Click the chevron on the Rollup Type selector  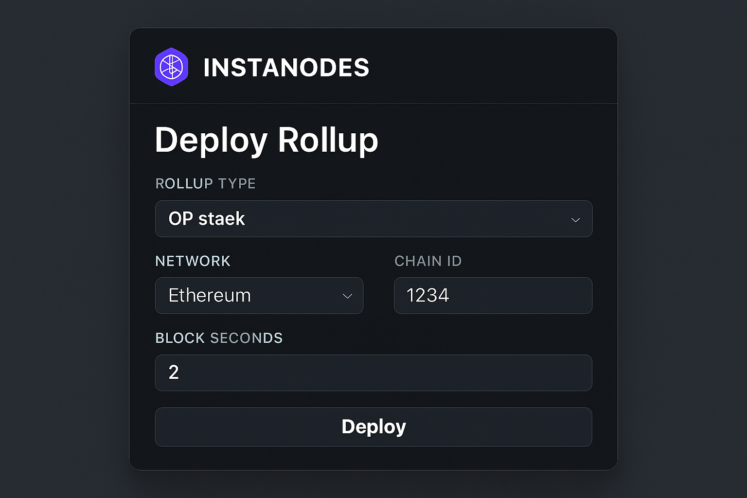point(575,219)
